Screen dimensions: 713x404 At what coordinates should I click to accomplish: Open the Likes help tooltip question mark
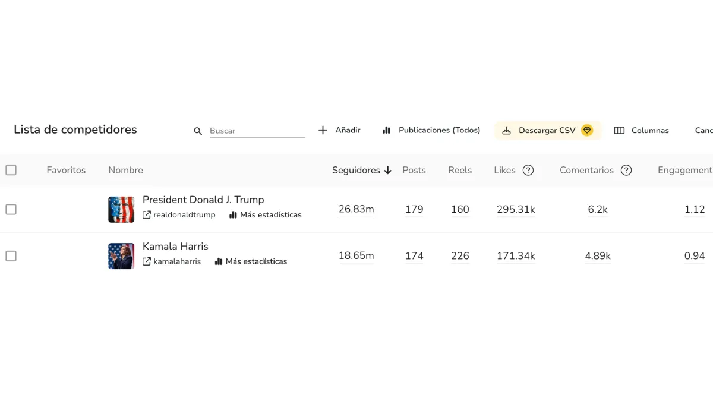coord(529,170)
